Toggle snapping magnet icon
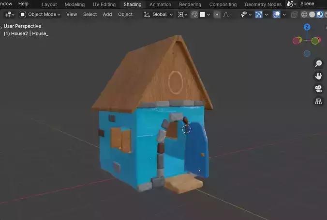Screen dimensions: 327x220 click(194, 15)
